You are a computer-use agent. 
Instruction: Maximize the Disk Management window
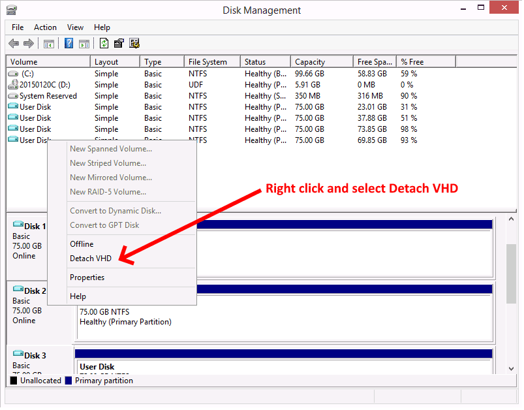(x=481, y=8)
